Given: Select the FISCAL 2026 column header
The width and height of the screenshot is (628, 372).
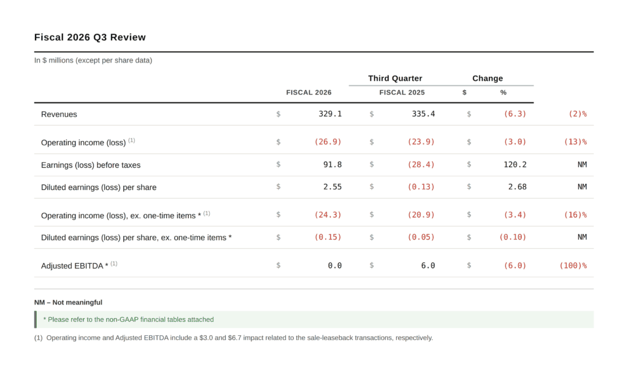Looking at the screenshot, I should pyautogui.click(x=308, y=93).
